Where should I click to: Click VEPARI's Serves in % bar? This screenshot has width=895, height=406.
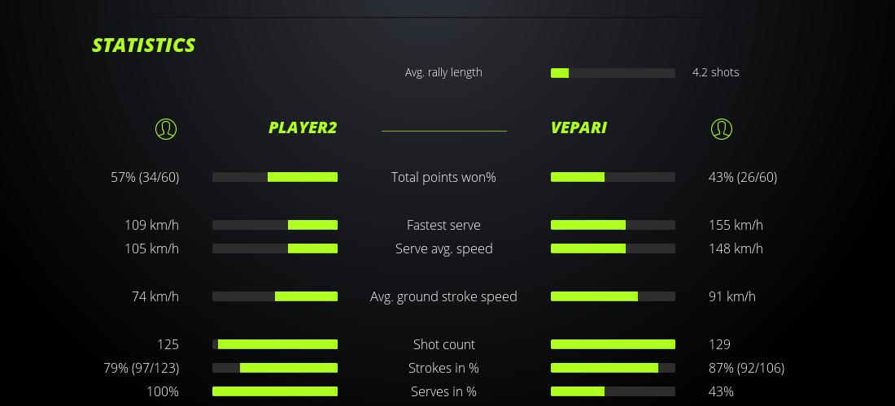pyautogui.click(x=613, y=391)
